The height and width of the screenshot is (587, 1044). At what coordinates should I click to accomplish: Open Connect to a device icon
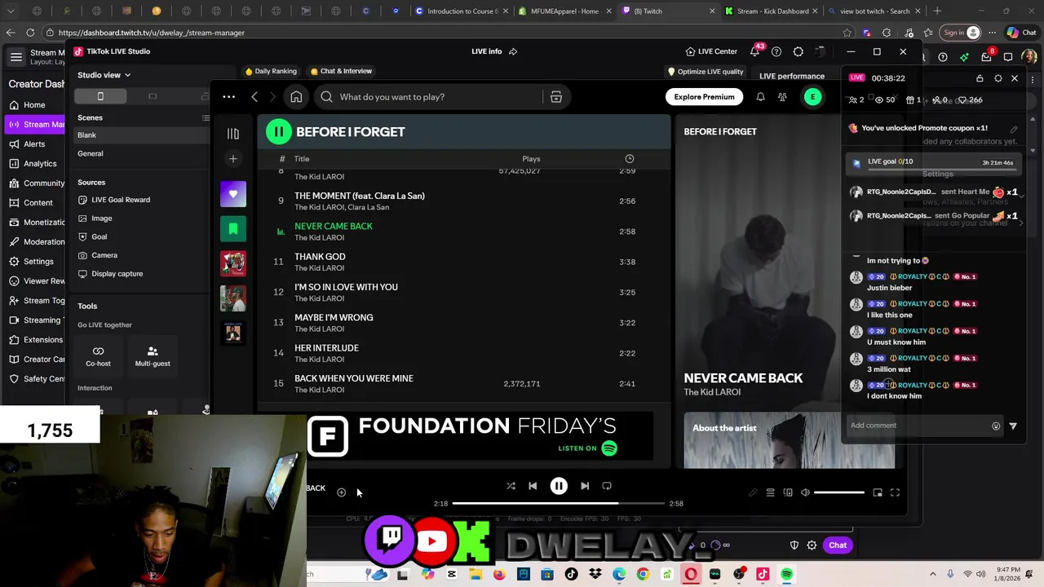(x=788, y=492)
